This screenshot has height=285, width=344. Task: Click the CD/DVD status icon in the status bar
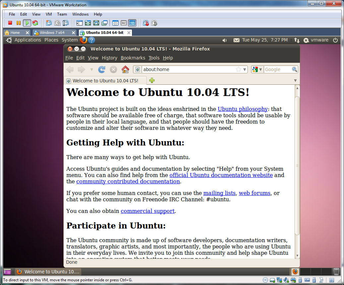(x=265, y=280)
